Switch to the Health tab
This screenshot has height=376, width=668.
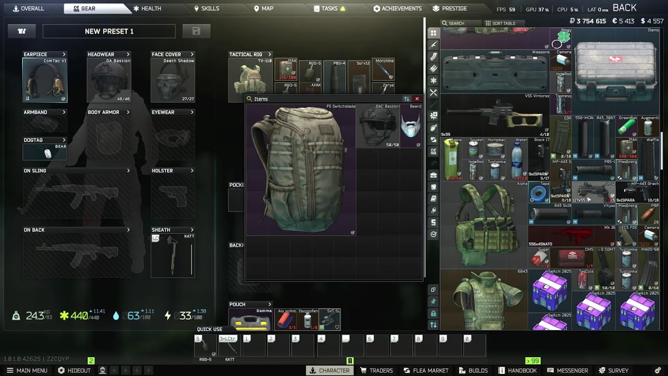coord(147,8)
